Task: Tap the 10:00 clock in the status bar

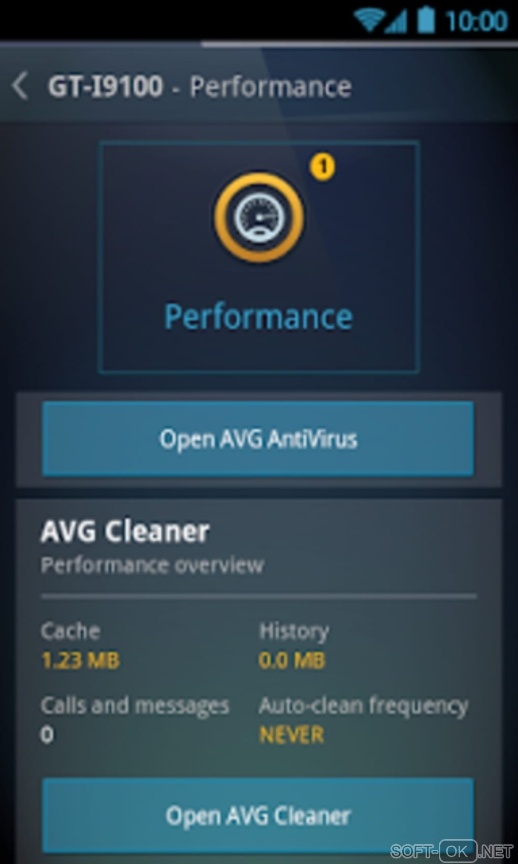Action: (x=476, y=21)
